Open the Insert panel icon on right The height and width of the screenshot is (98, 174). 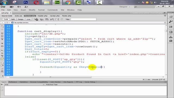click(x=171, y=16)
